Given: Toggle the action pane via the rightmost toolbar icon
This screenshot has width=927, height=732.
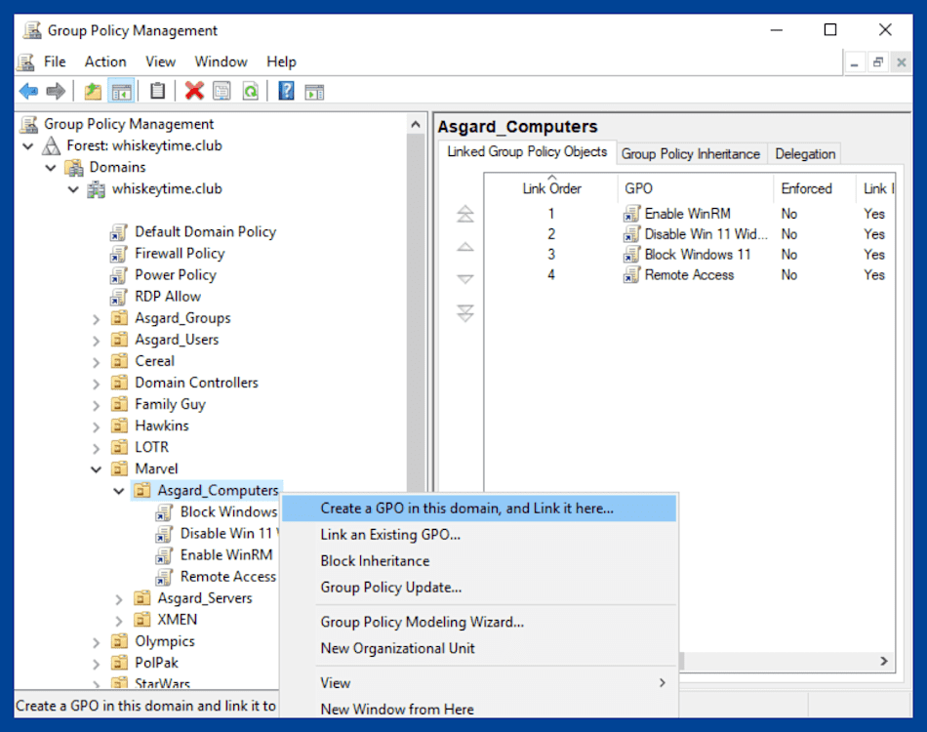Looking at the screenshot, I should 312,91.
